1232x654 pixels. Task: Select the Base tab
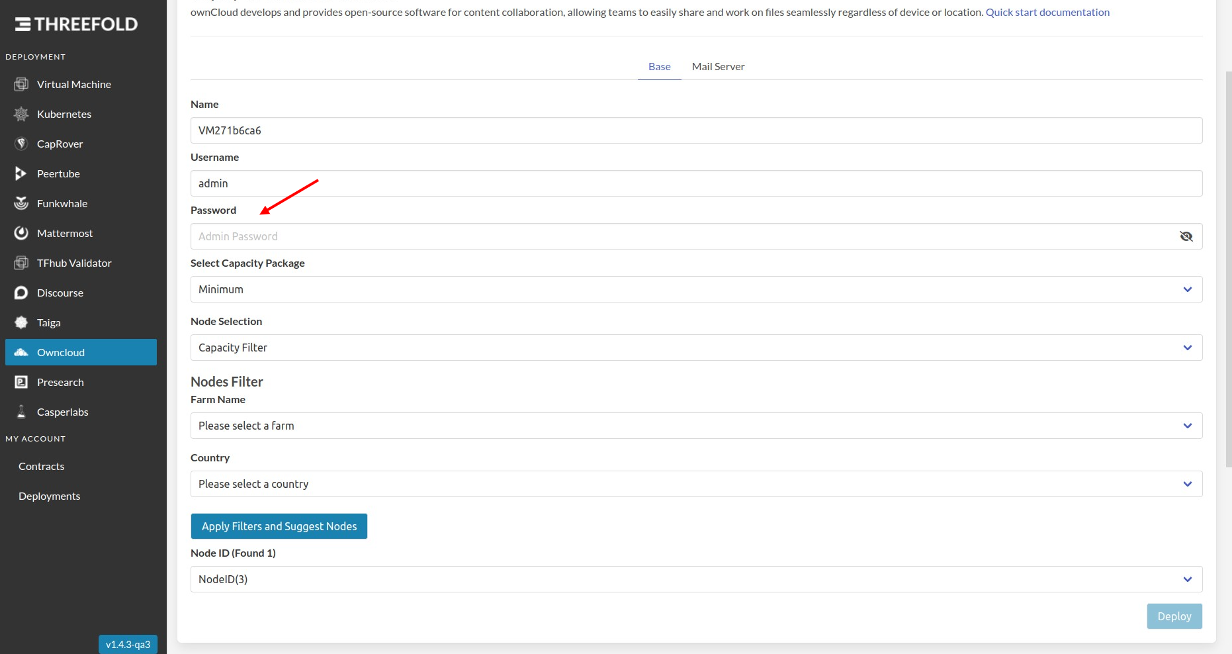659,66
